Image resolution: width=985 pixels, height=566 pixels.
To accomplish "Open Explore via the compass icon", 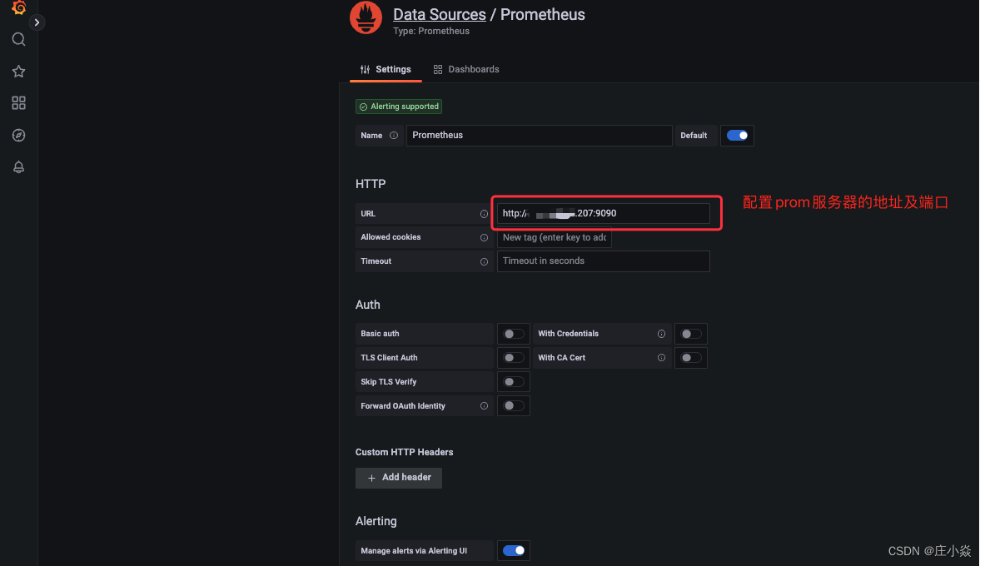I will point(19,135).
